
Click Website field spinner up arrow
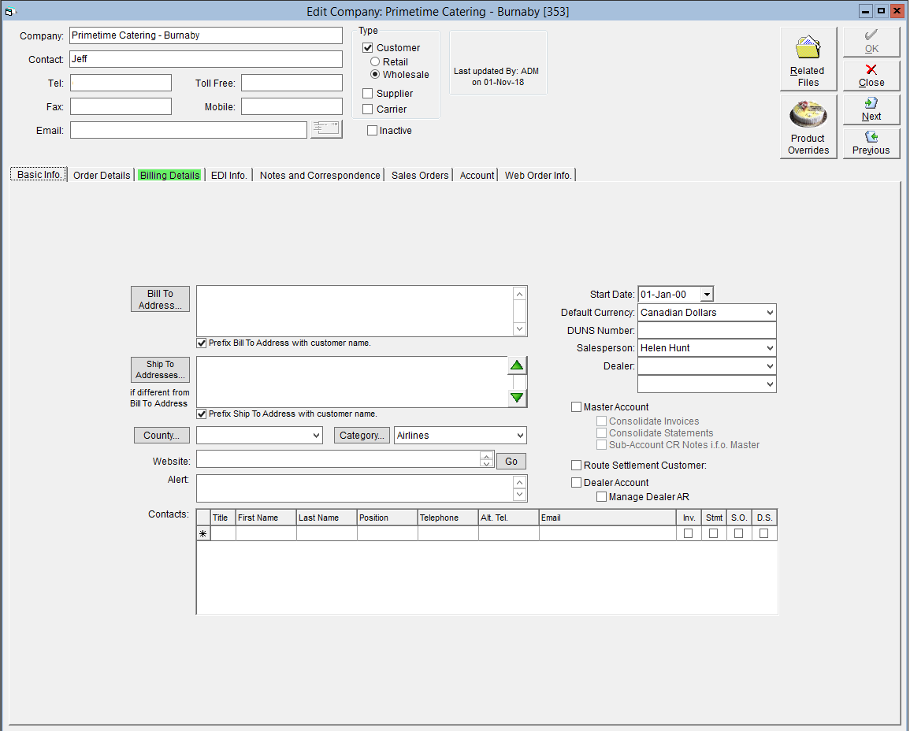[486, 456]
